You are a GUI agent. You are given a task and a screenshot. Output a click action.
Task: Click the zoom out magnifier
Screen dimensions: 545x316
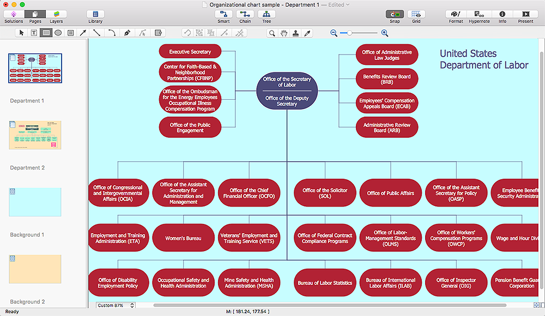[x=334, y=33]
